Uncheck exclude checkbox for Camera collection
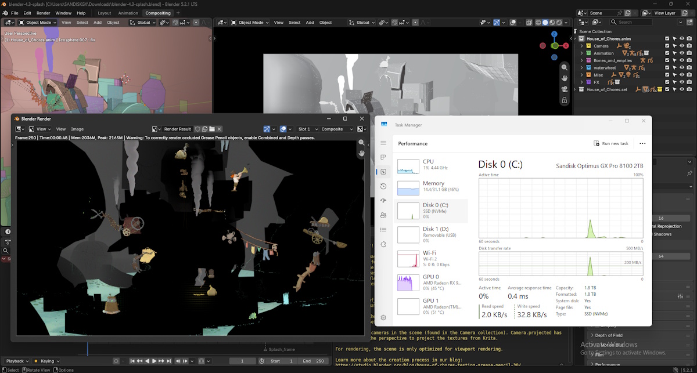This screenshot has height=373, width=697. click(x=667, y=46)
